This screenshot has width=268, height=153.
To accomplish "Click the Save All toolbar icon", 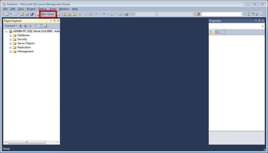I will [x=32, y=14].
